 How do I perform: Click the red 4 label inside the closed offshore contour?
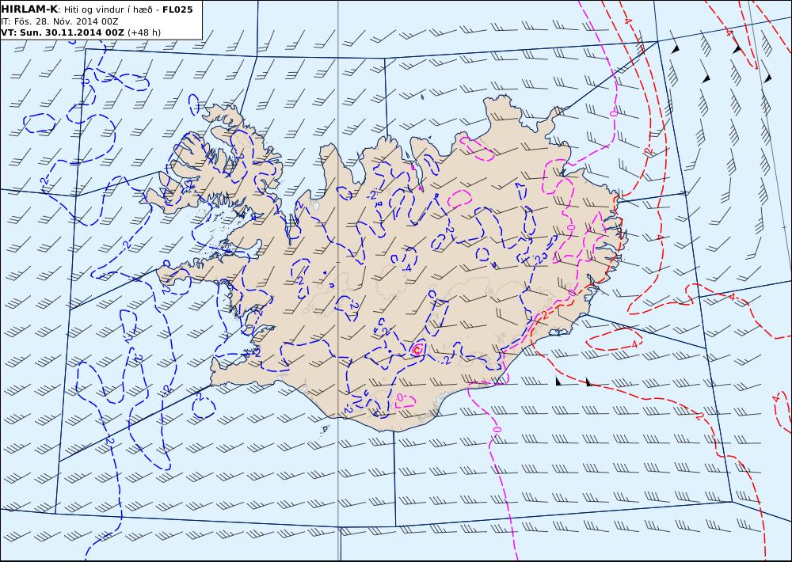pos(634,344)
